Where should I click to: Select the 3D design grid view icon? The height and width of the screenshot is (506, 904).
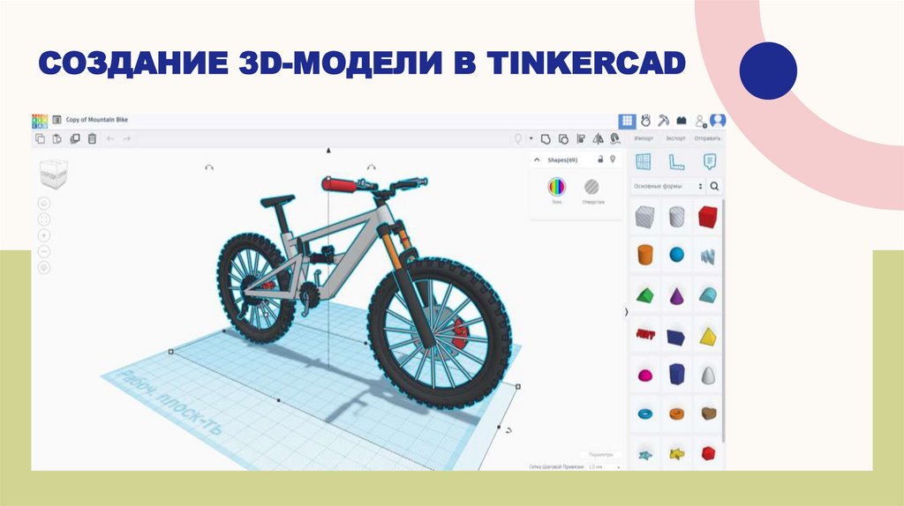[628, 121]
